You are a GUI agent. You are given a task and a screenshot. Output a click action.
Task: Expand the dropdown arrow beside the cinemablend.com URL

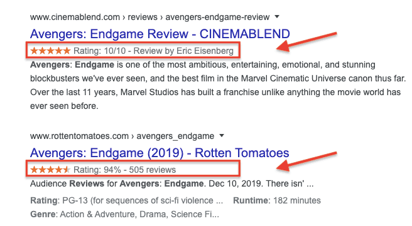point(277,17)
